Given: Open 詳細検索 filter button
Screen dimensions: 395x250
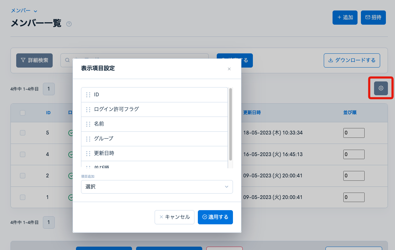Looking at the screenshot, I should coord(34,60).
